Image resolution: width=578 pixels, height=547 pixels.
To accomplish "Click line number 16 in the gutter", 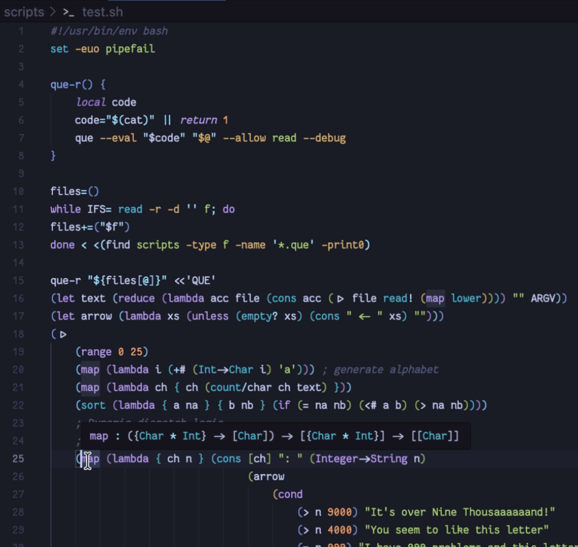I will pos(18,298).
